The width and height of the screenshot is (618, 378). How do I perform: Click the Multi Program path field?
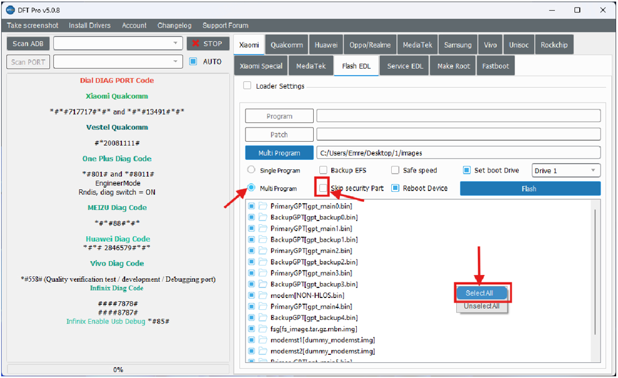click(459, 152)
